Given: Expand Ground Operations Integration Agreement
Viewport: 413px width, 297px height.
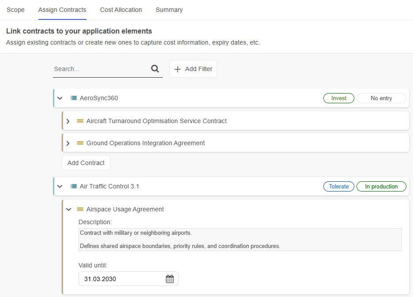Looking at the screenshot, I should pos(68,143).
